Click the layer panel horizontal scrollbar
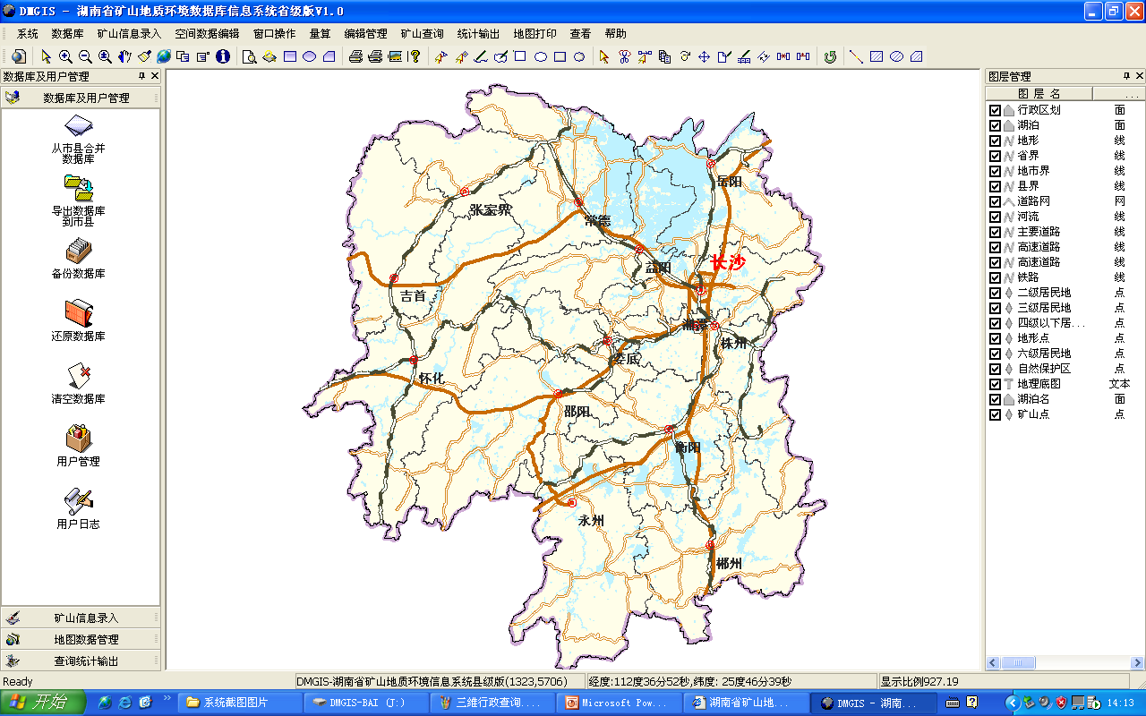This screenshot has width=1146, height=716. pyautogui.click(x=1064, y=663)
